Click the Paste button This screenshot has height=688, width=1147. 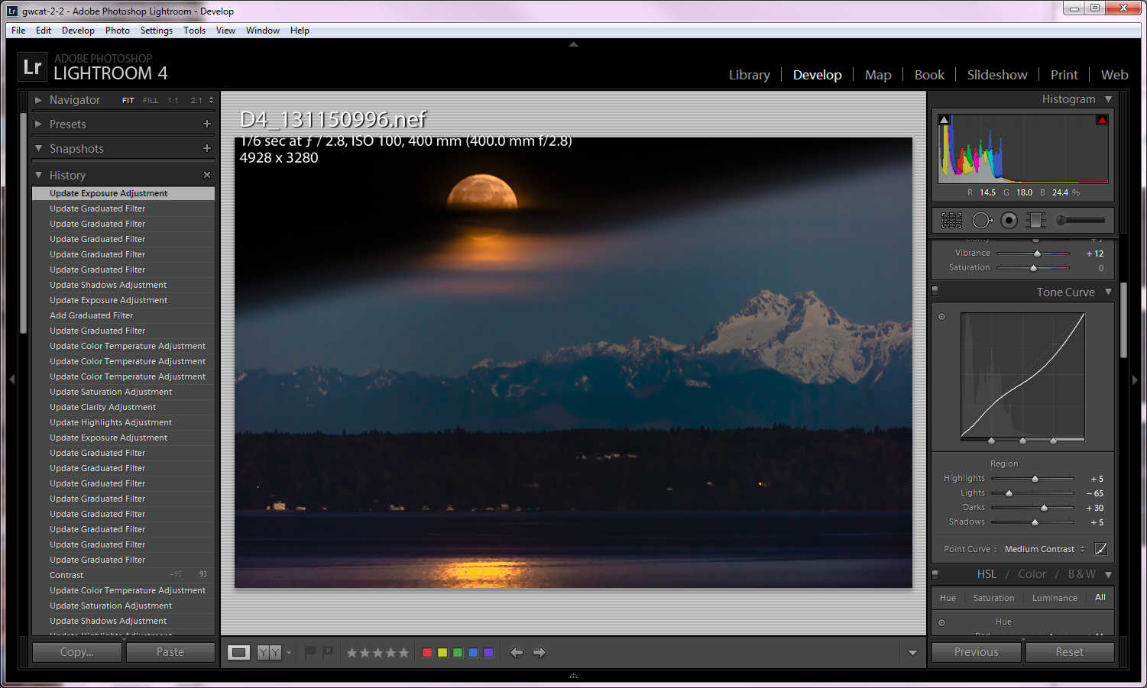[x=170, y=652]
